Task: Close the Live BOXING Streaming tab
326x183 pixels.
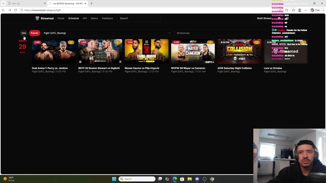Action: [85, 3]
